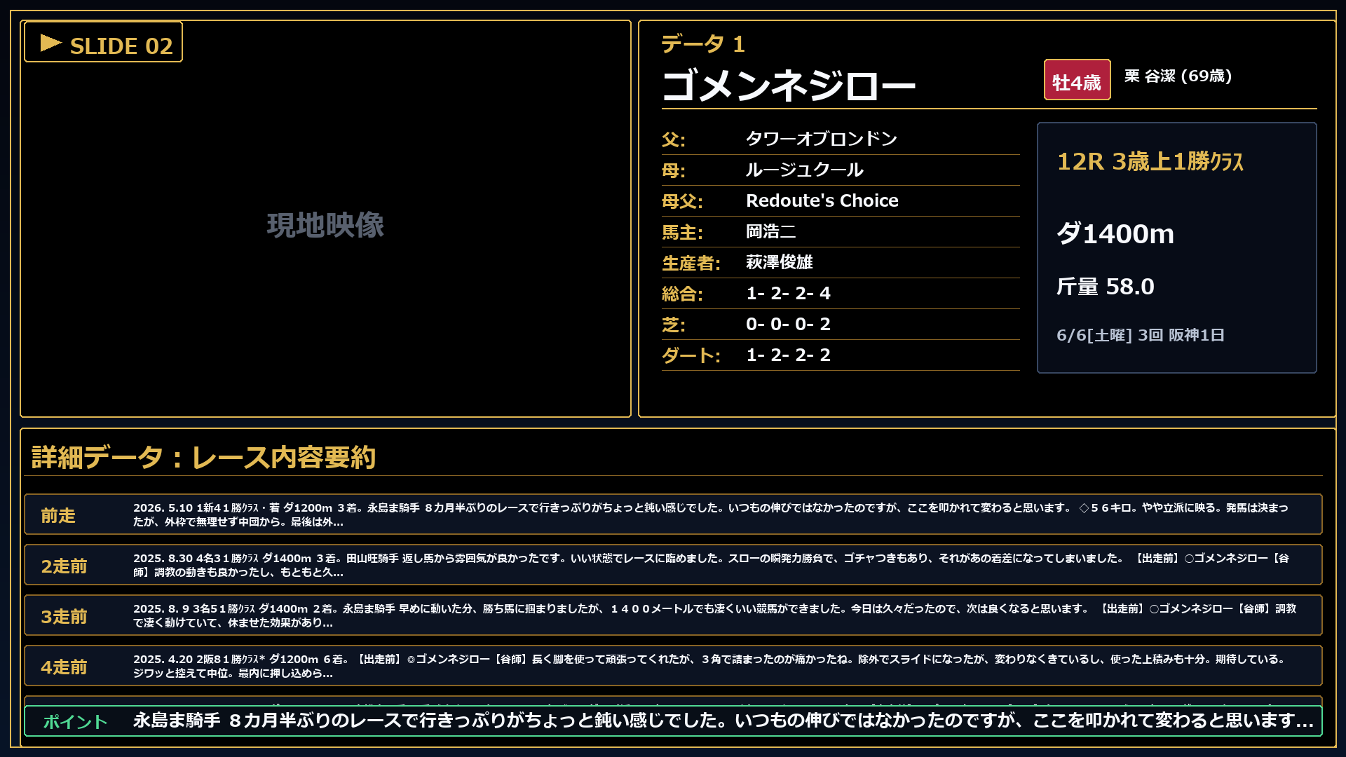Screen dimensions: 1346x757
Task: Click the ポイント ticker comment text
Action: point(723,721)
